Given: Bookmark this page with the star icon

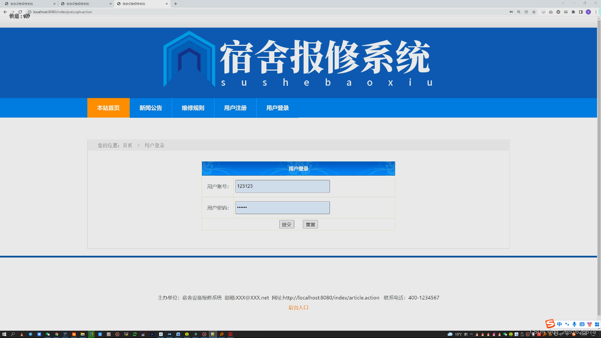Looking at the screenshot, I should pyautogui.click(x=534, y=12).
